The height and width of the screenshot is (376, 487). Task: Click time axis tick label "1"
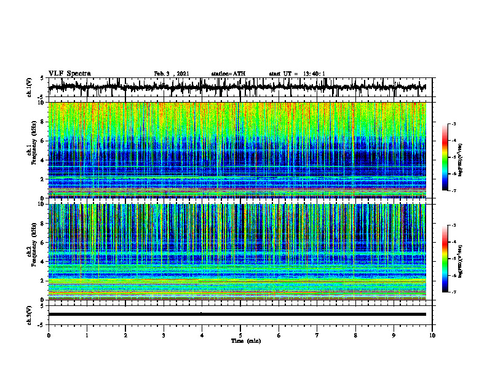click(x=87, y=335)
